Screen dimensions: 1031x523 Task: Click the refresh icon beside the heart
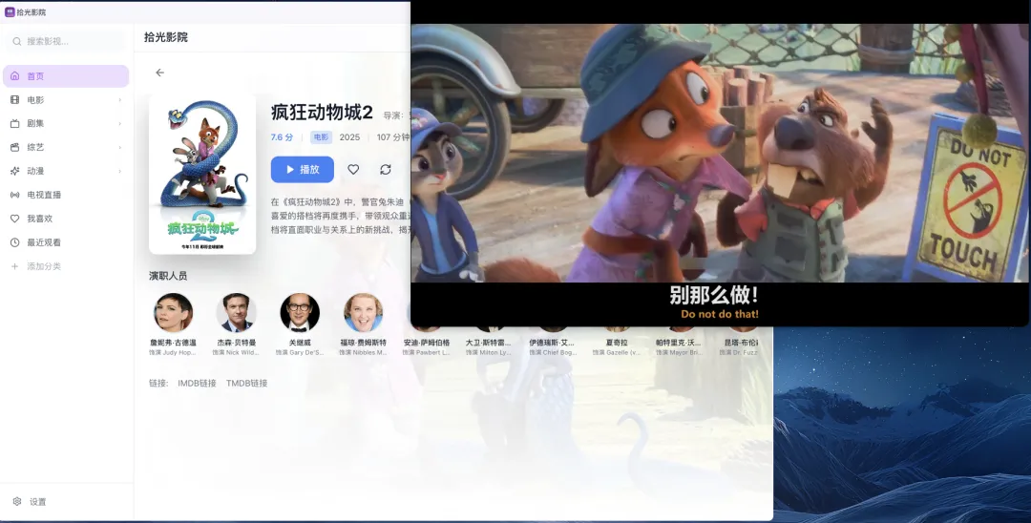point(385,170)
